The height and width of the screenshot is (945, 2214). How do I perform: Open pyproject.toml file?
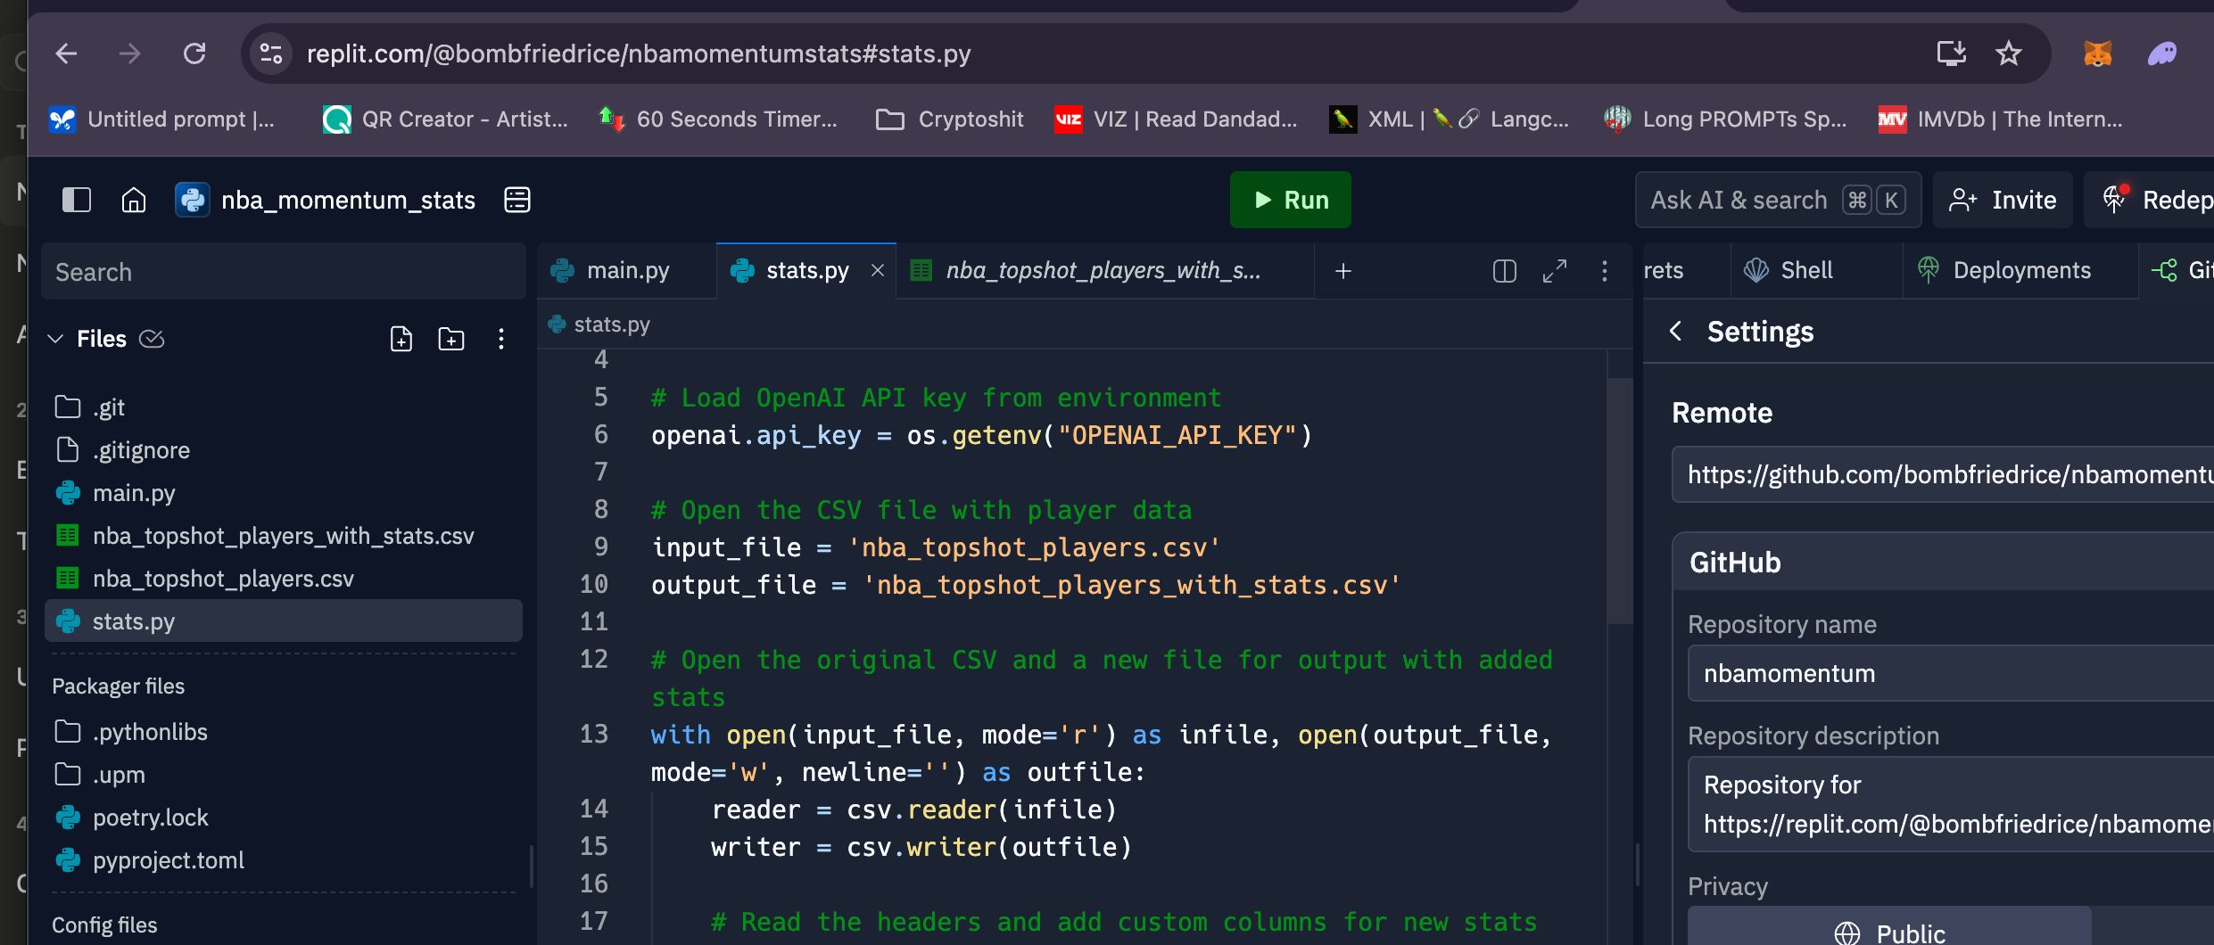click(x=284, y=860)
